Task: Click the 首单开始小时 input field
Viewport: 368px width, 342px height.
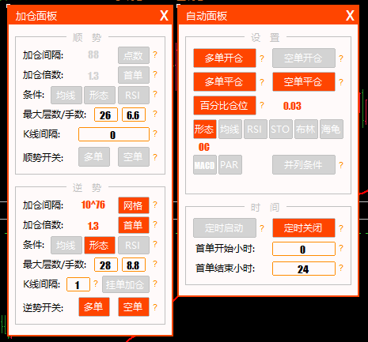Action: pos(304,249)
